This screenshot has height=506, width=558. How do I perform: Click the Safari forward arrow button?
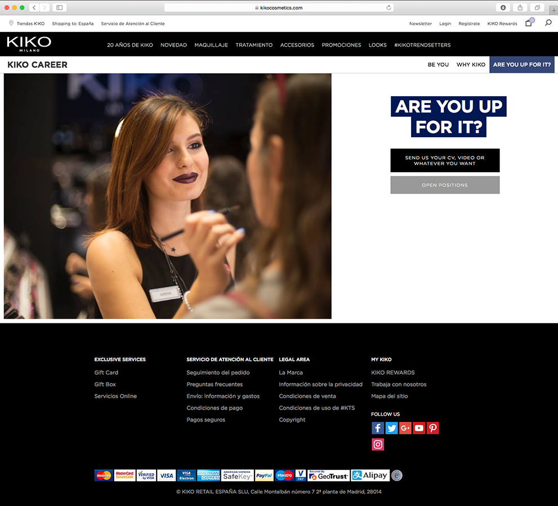tap(44, 7)
